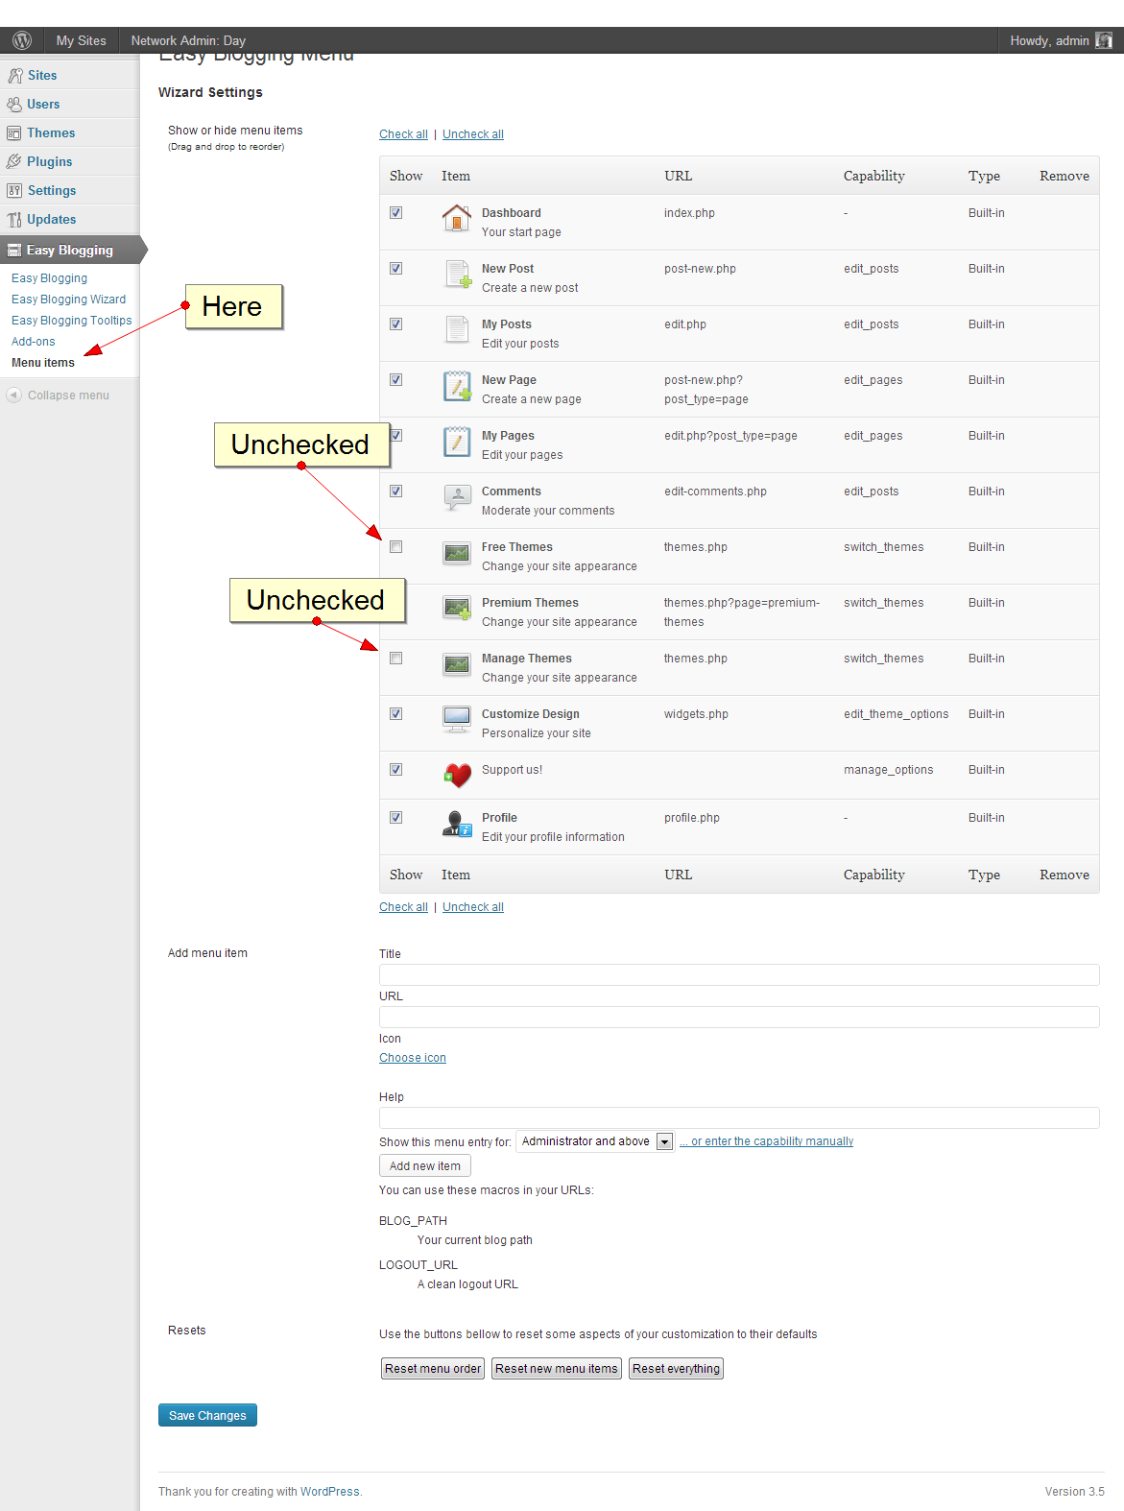The height and width of the screenshot is (1511, 1124).
Task: Click the 'profile.php' URL cell
Action: [691, 818]
